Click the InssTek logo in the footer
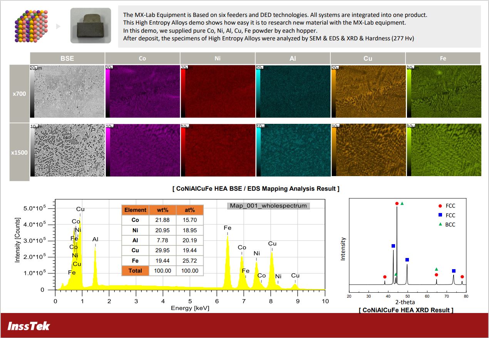 [x=29, y=326]
